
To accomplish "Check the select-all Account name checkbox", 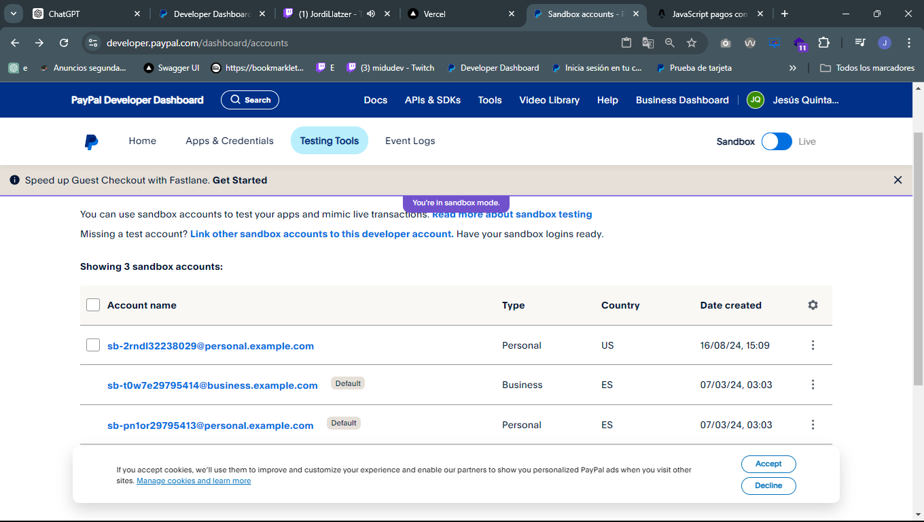I will pyautogui.click(x=93, y=305).
